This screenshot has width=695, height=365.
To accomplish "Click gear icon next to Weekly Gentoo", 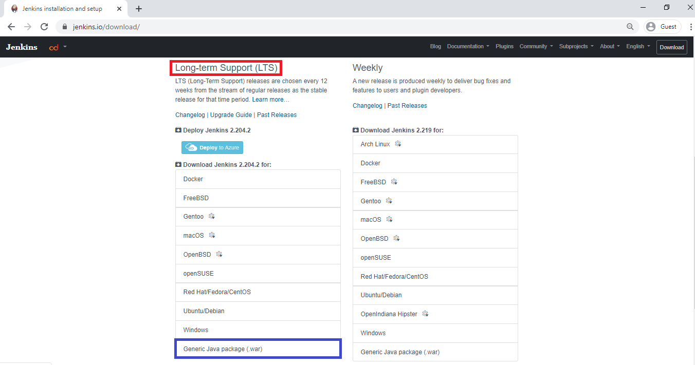I will point(389,201).
